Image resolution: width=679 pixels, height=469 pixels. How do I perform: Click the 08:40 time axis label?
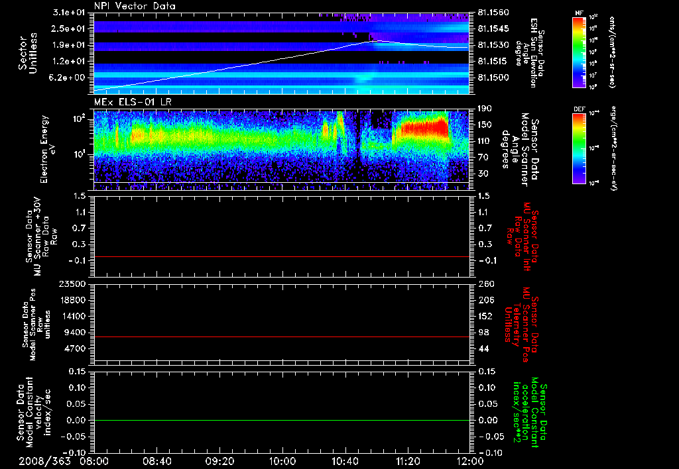click(157, 460)
